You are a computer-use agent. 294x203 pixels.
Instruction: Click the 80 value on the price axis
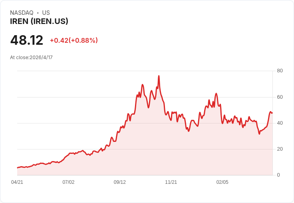pos(280,71)
